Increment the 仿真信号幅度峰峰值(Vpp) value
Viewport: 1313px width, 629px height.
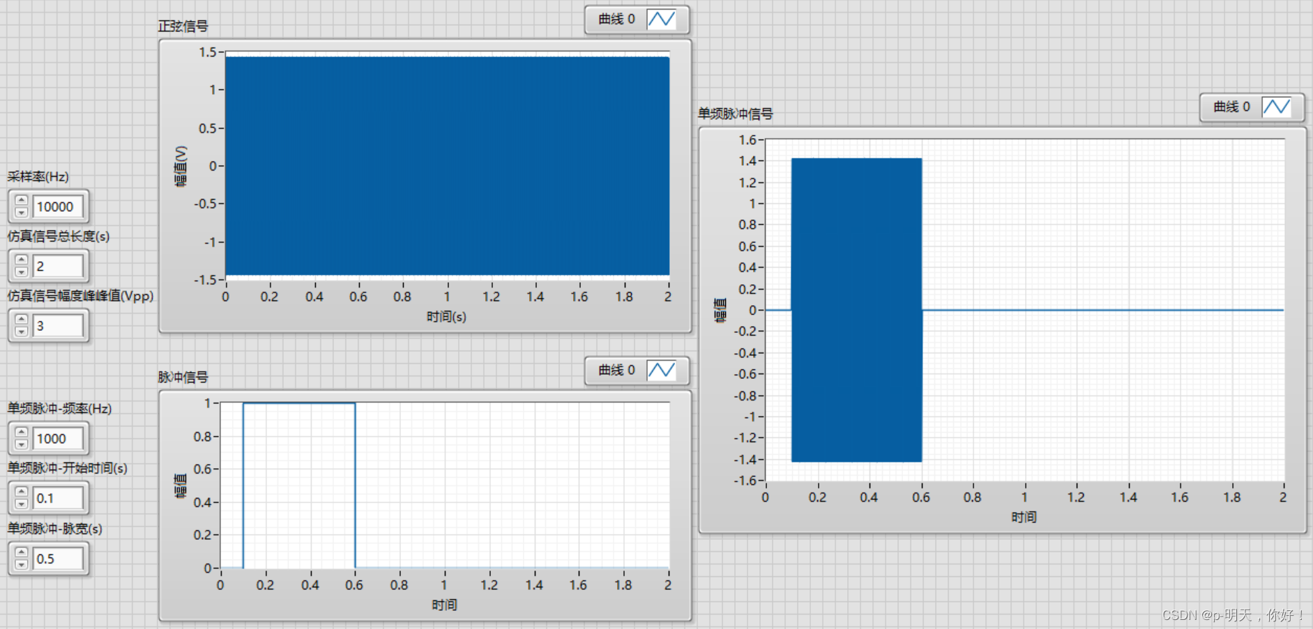click(x=21, y=320)
